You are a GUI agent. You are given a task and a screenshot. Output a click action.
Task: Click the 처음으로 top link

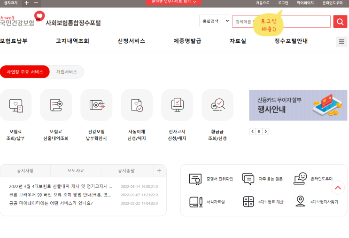click(x=263, y=3)
